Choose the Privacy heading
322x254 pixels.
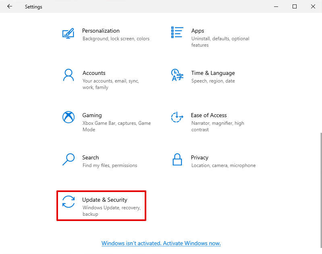pyautogui.click(x=199, y=157)
